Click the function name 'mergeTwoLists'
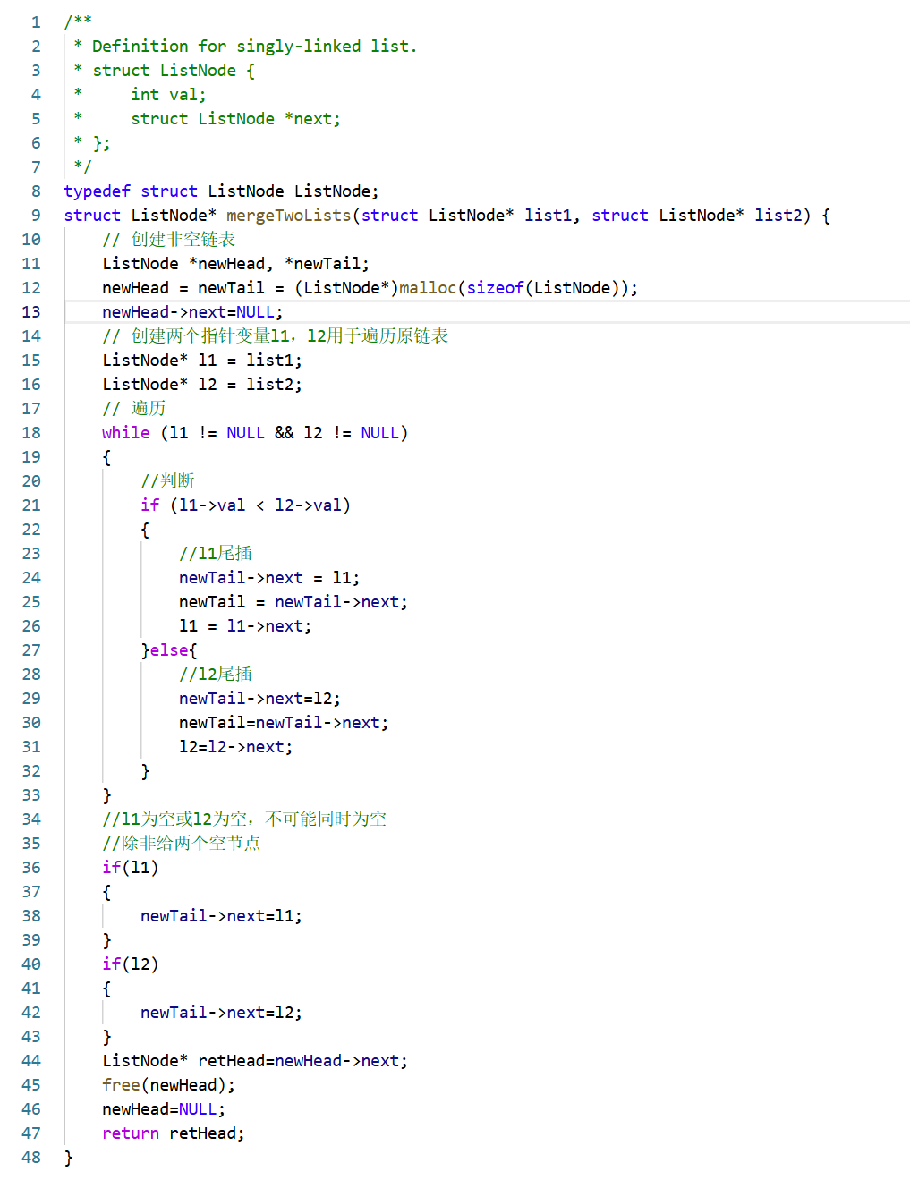Image resolution: width=910 pixels, height=1180 pixels. 289,215
